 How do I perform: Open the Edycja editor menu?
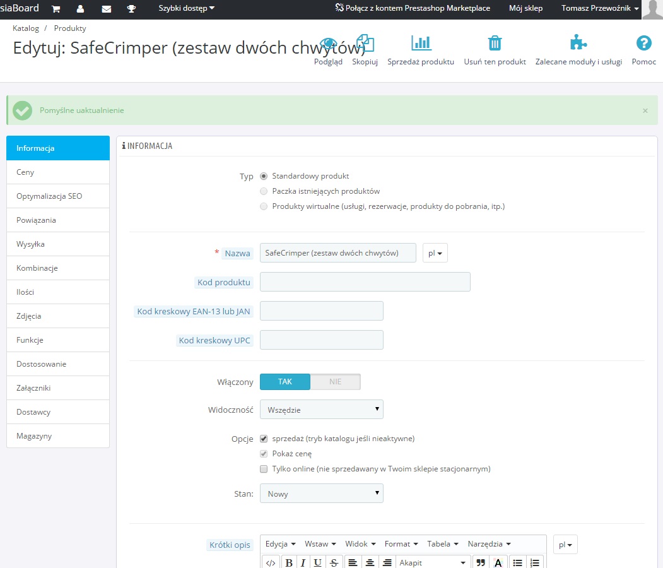tap(280, 544)
